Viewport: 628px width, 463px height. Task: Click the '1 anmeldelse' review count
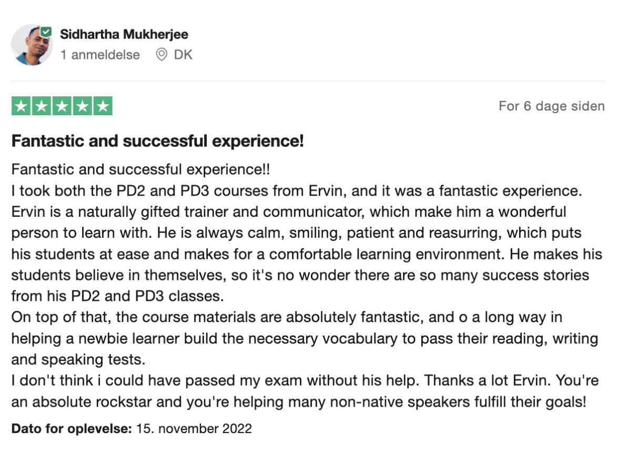click(x=100, y=55)
